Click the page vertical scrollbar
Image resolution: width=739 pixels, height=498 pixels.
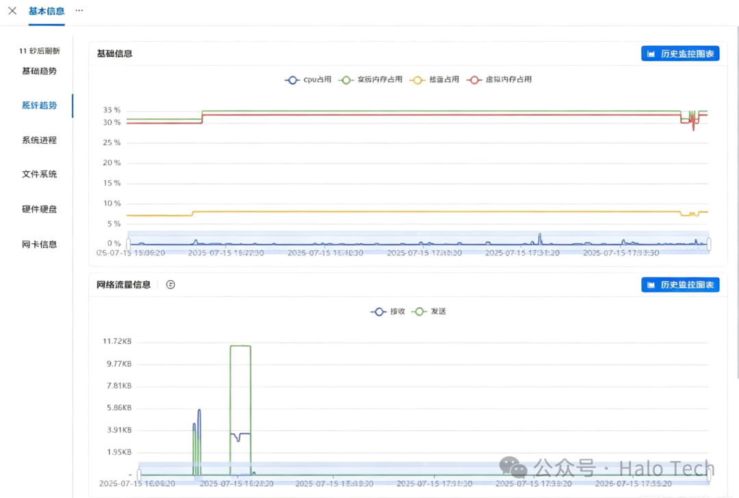737,203
